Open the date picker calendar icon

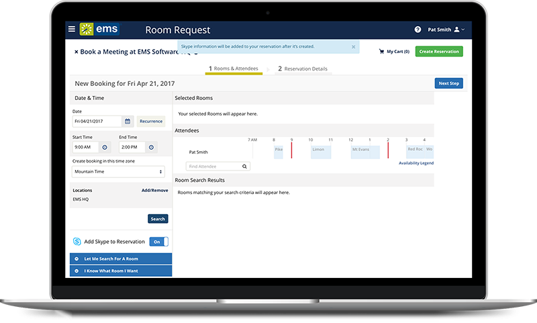pos(127,122)
